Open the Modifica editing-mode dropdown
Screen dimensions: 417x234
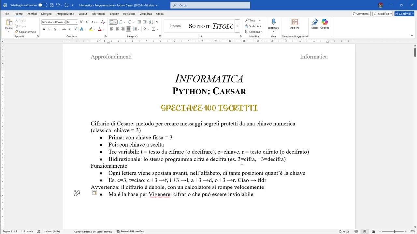pyautogui.click(x=382, y=14)
